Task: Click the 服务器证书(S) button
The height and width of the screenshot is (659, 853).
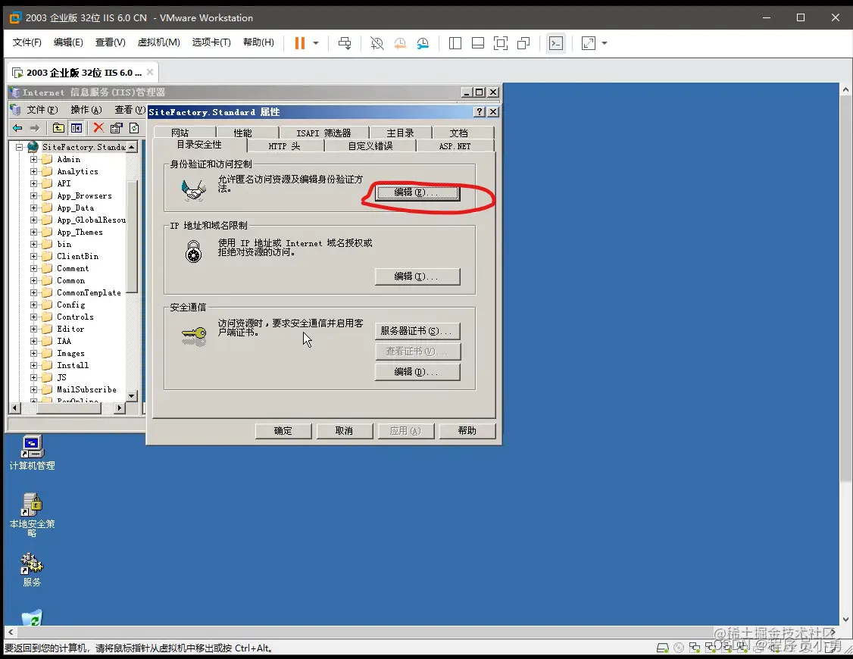Action: [417, 330]
